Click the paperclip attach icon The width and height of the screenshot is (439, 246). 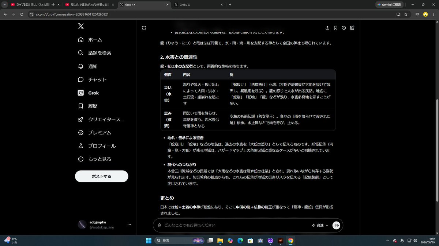(159, 225)
